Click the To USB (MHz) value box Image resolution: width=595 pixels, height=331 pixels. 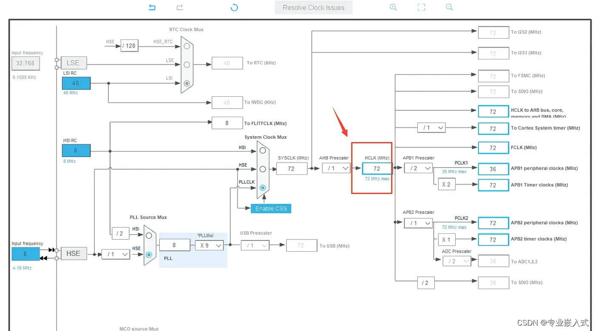[301, 246]
